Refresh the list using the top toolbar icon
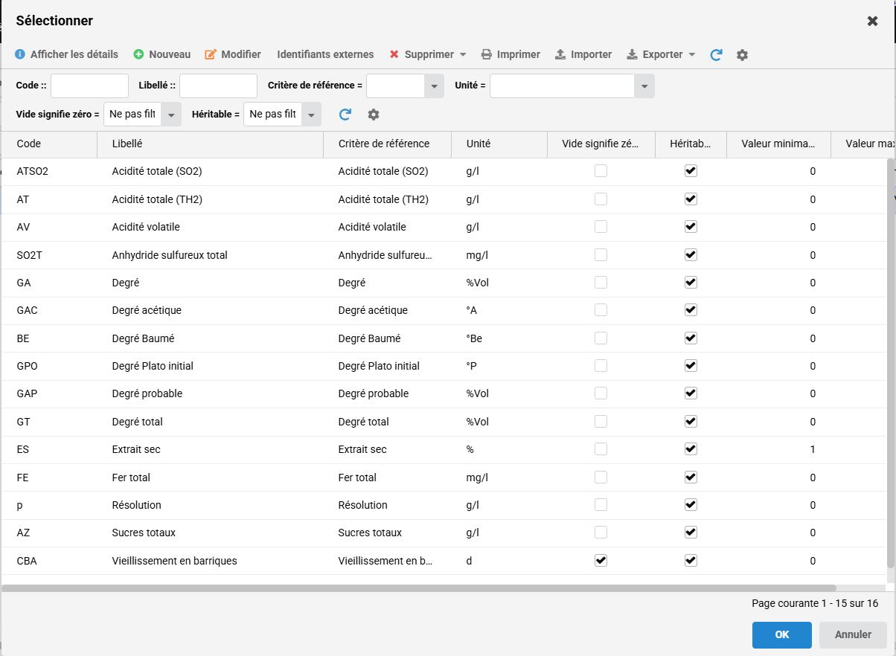The width and height of the screenshot is (896, 656). (x=716, y=54)
